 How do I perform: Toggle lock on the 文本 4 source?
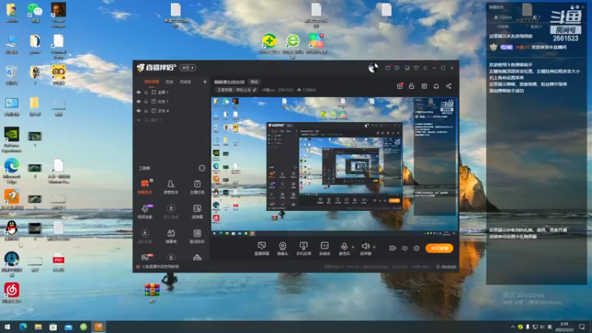pos(146,111)
